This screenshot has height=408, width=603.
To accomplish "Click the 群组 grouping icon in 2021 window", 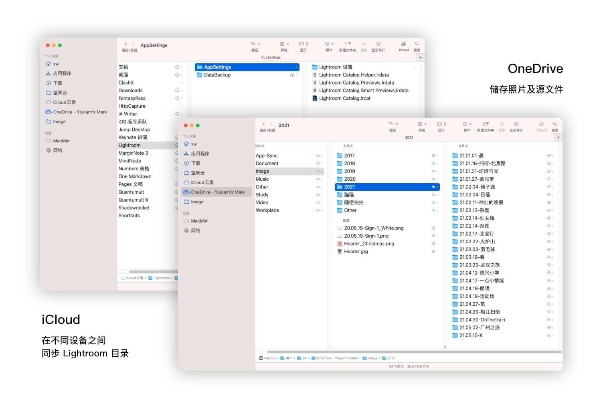I will tap(422, 124).
